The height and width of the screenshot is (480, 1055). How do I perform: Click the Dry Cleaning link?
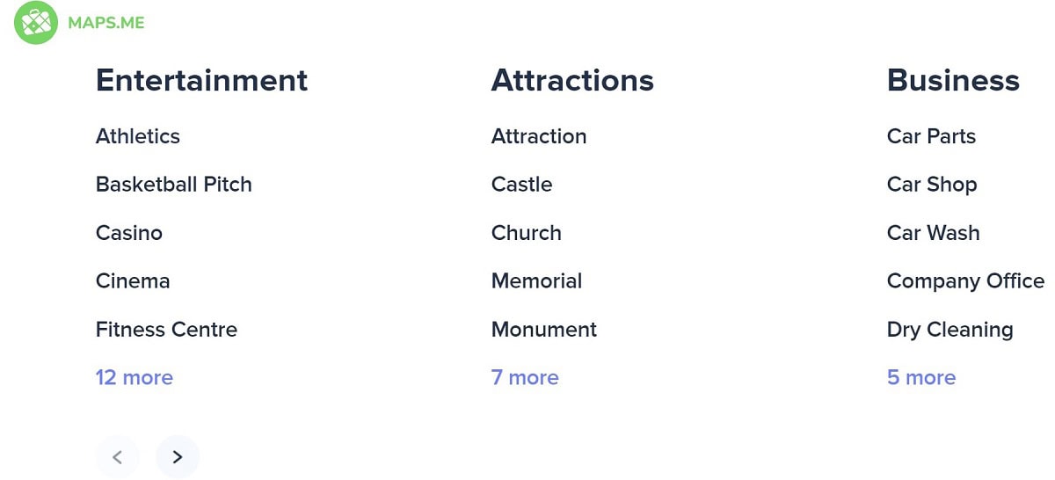(x=950, y=330)
